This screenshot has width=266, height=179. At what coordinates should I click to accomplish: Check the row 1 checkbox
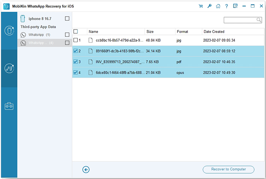click(x=76, y=40)
